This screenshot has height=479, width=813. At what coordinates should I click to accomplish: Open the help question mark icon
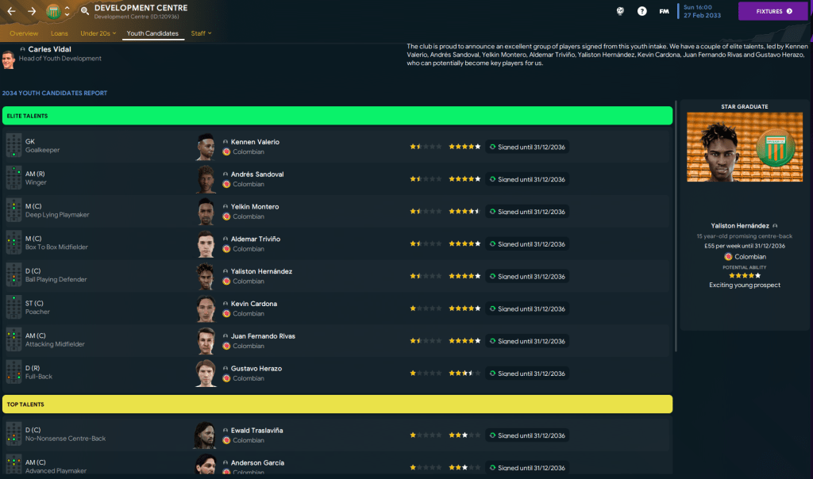point(642,11)
